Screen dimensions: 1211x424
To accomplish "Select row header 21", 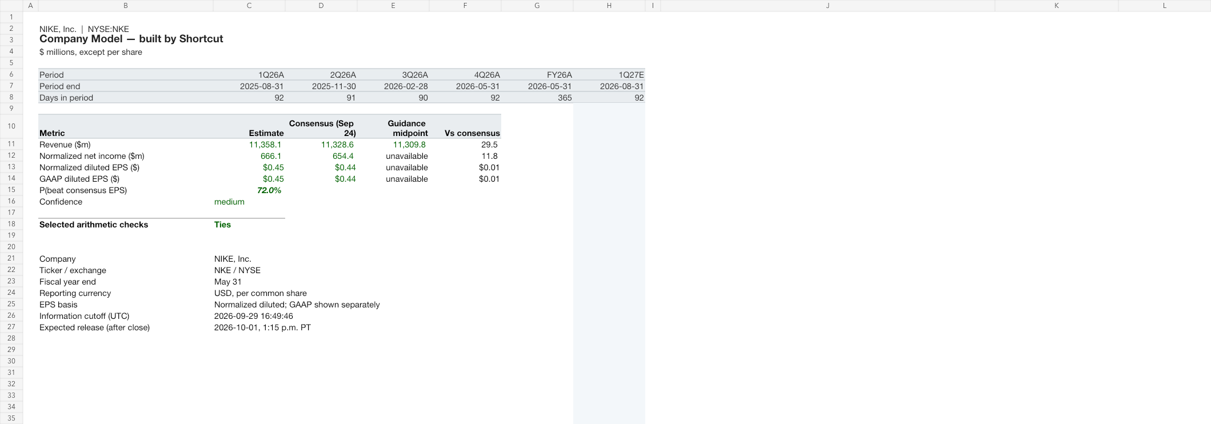I will (x=11, y=258).
